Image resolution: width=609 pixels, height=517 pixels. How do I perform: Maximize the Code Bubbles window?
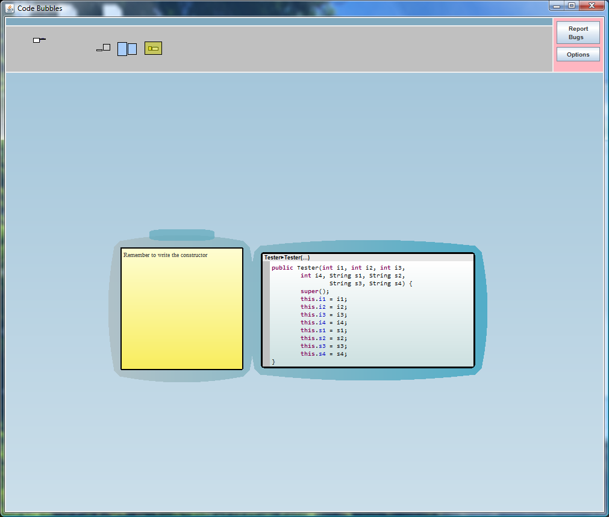pos(571,6)
